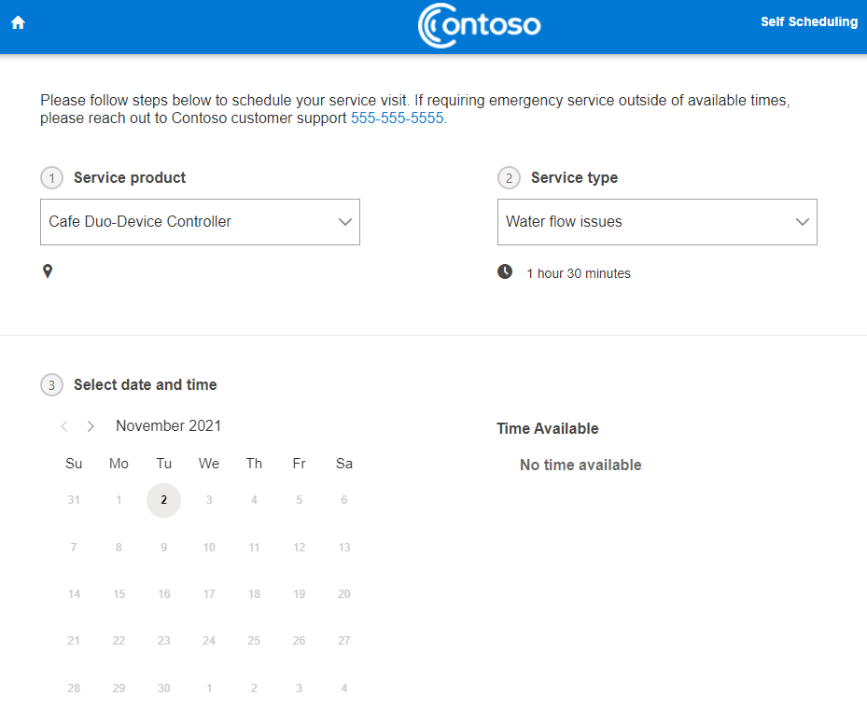
Task: Click the step 3 circle badge
Action: (x=52, y=385)
